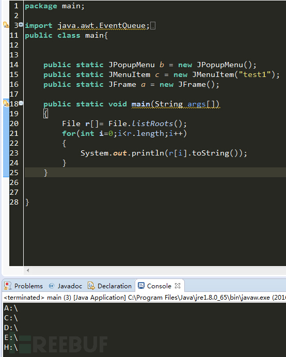The image size is (286, 357).
Task: Click console output line 'C:\'
Action: click(11, 318)
